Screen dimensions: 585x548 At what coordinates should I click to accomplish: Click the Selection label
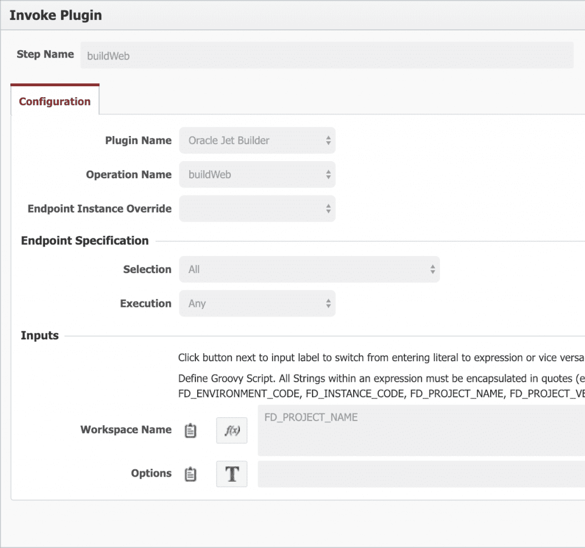click(147, 269)
